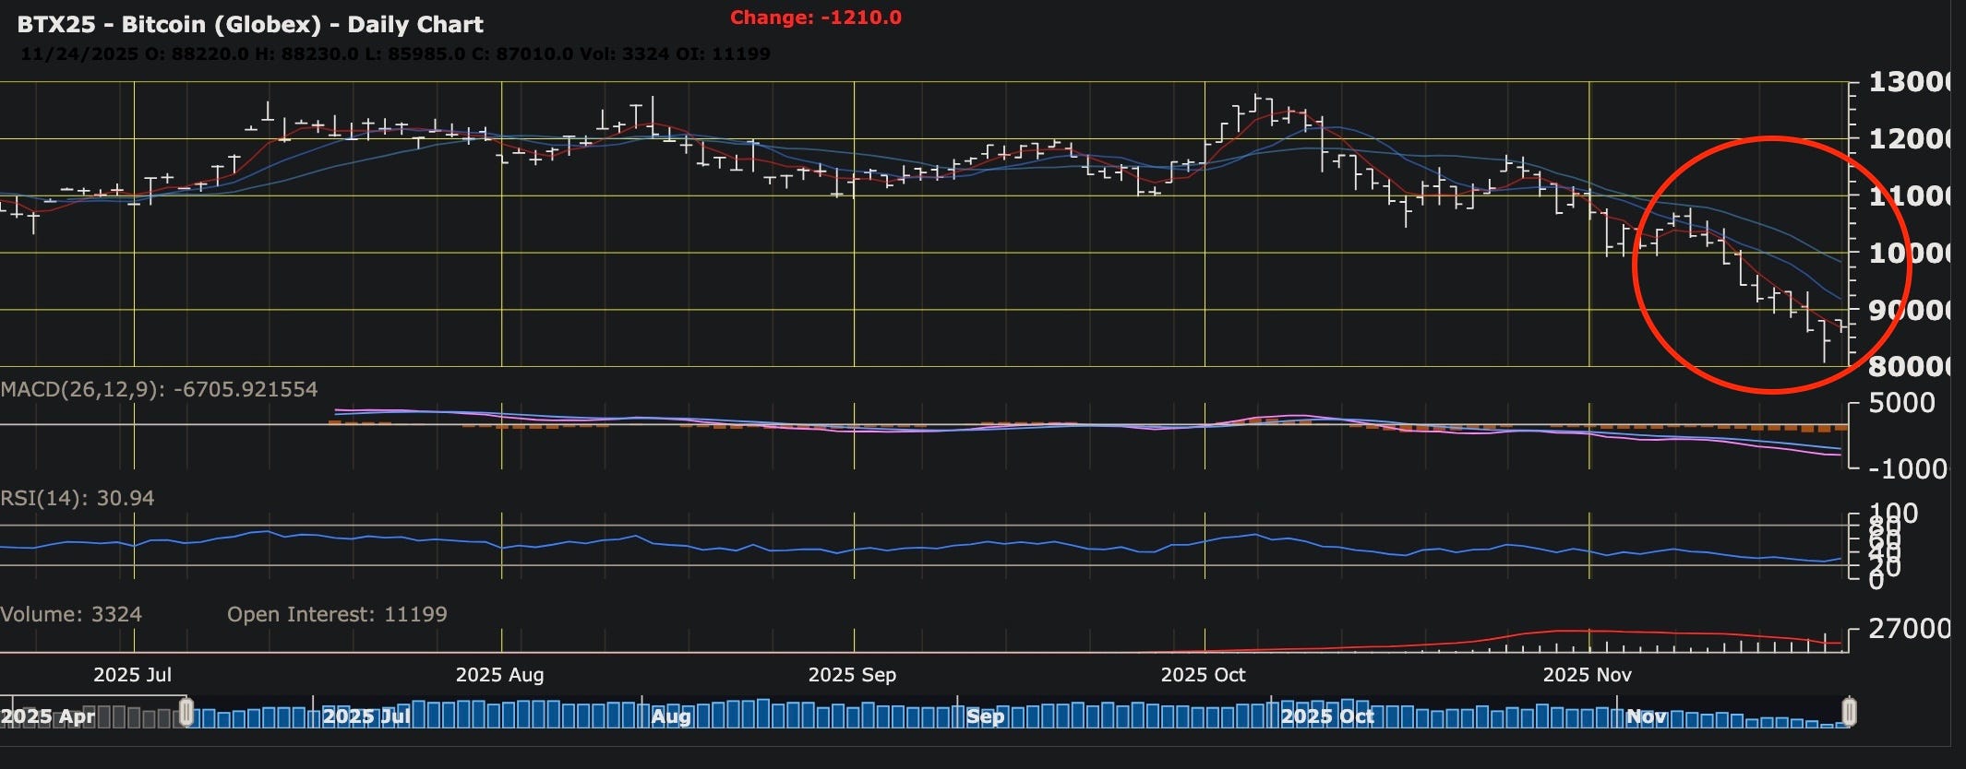This screenshot has width=1966, height=769.
Task: Click the 'MACD(26,12,9): -6705.921554' label
Action: 159,389
